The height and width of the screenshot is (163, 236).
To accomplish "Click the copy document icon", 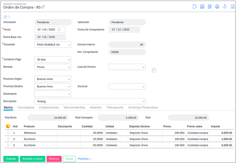I will (210, 7).
